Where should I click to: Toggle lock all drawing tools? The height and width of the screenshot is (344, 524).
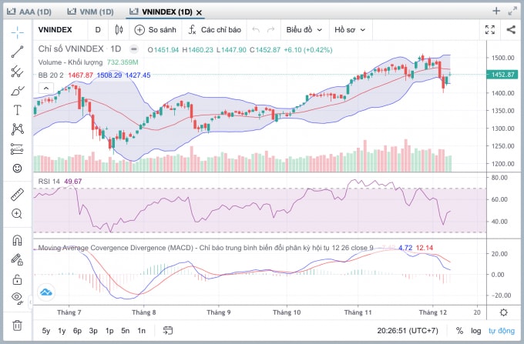tap(18, 279)
